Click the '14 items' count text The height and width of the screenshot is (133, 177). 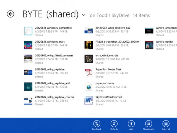[x=141, y=15]
